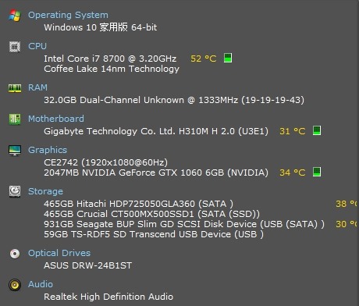Open the Graphics section heading
The image size is (359, 306).
point(48,150)
